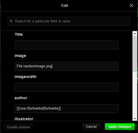The width and height of the screenshot is (138, 133).
Task: Click the Edit dialog heading
Action: [x=65, y=6]
